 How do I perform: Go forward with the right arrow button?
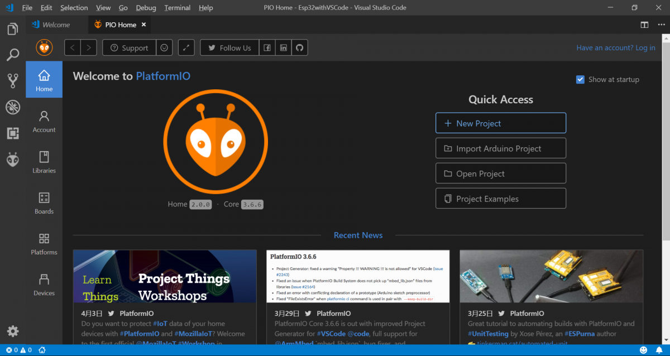pyautogui.click(x=89, y=48)
